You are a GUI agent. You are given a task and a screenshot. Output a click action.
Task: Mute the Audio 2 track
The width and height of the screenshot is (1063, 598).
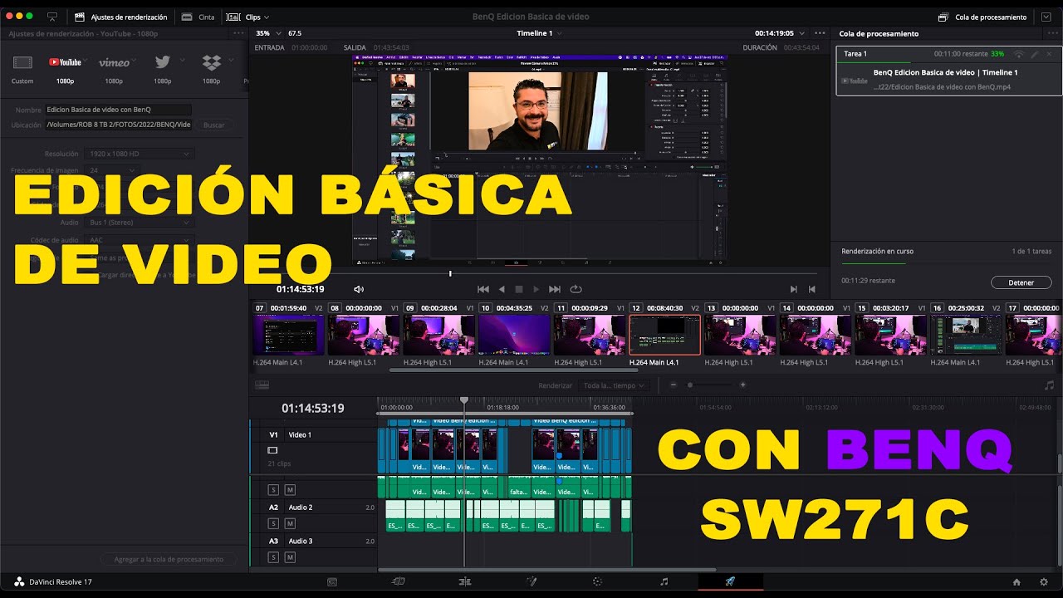click(290, 523)
